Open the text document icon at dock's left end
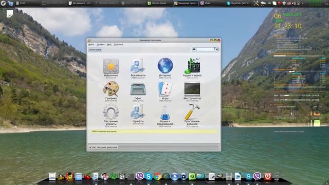 coord(52,176)
